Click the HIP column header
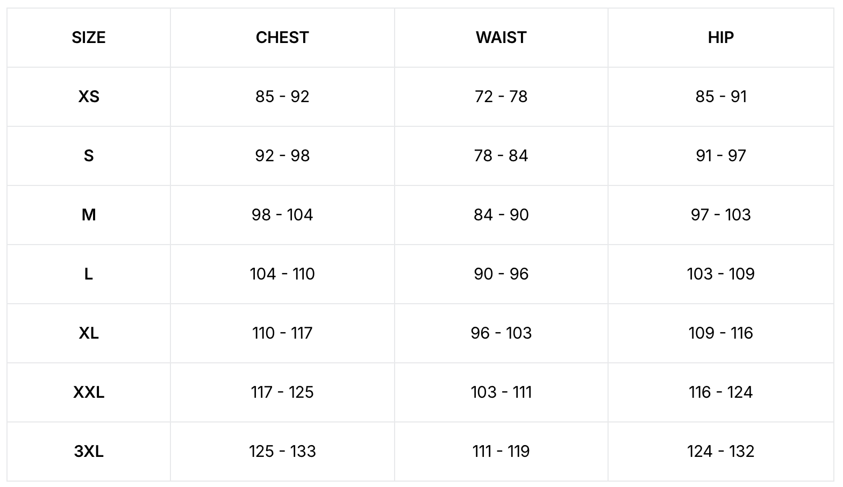843x487 pixels. point(720,38)
